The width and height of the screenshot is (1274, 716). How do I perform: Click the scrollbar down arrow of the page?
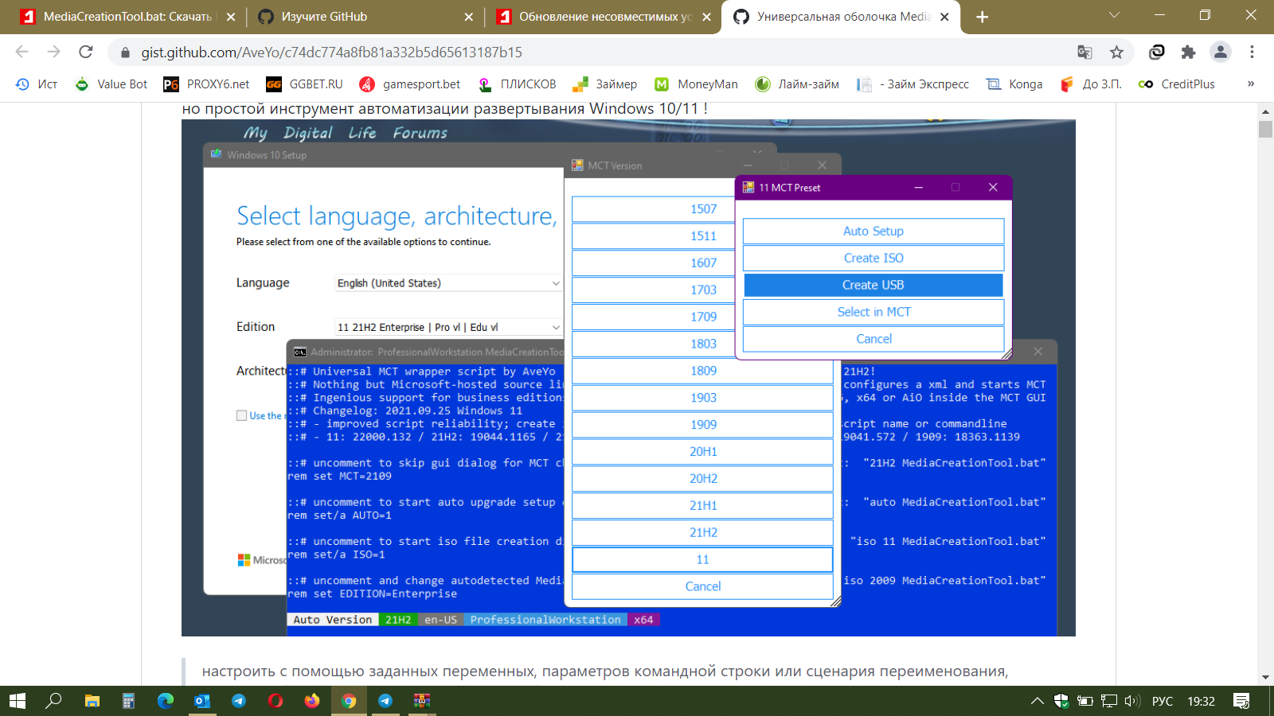1265,677
